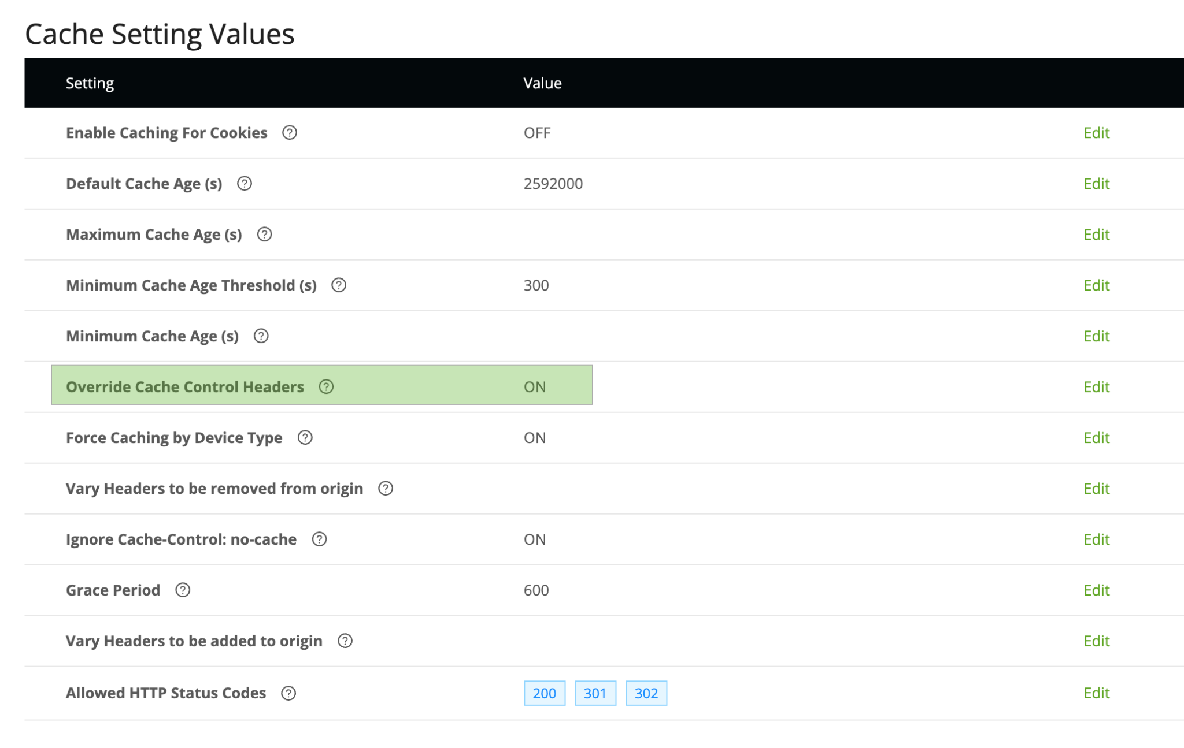Show Grace Period help tooltip icon
The image size is (1184, 748).
click(x=183, y=590)
